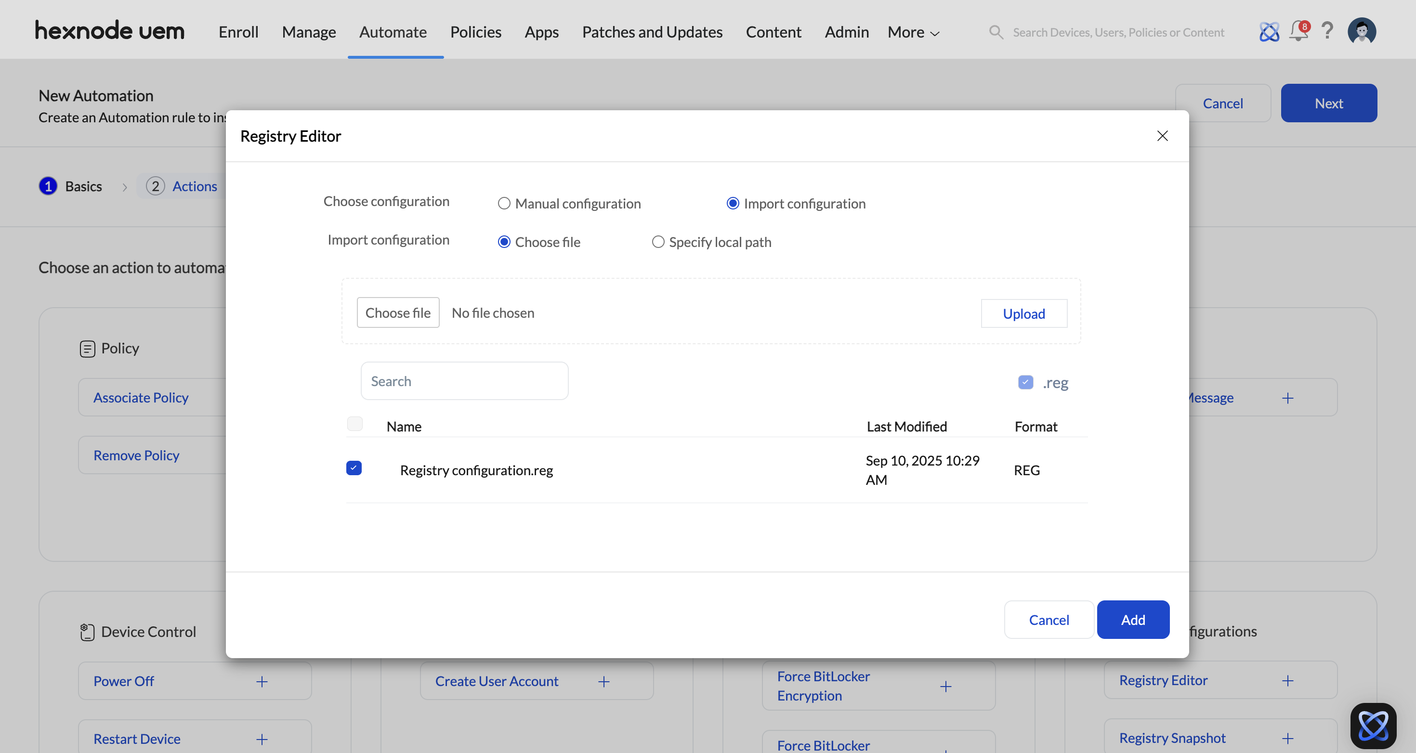
Task: Check the select-all checkbox beside Name
Action: point(354,424)
